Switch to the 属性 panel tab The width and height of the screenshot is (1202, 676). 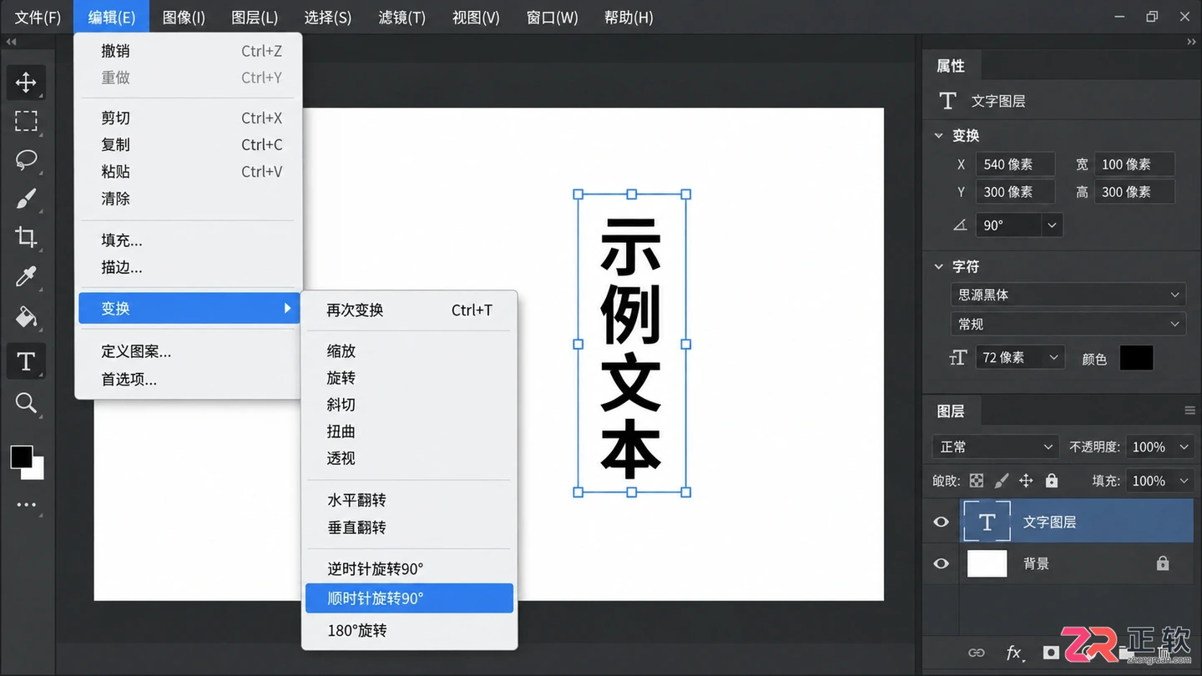pos(951,66)
